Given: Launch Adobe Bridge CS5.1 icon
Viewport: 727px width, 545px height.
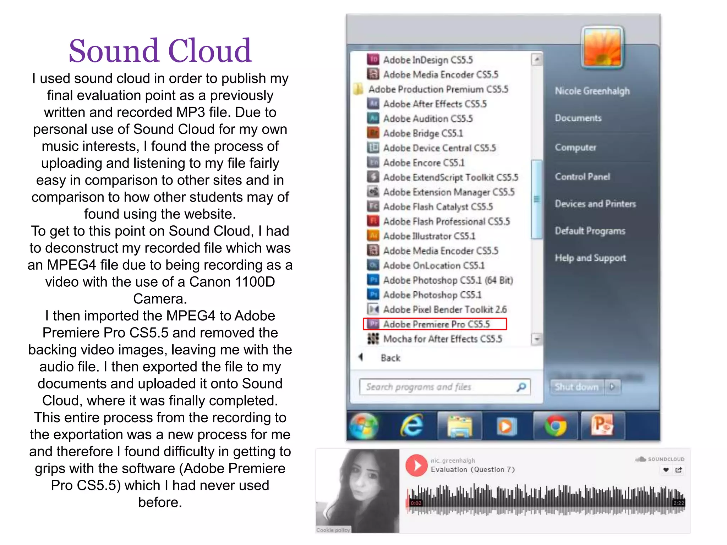Looking at the screenshot, I should (373, 133).
